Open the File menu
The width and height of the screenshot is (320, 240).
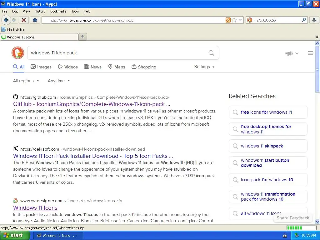pos(5,11)
